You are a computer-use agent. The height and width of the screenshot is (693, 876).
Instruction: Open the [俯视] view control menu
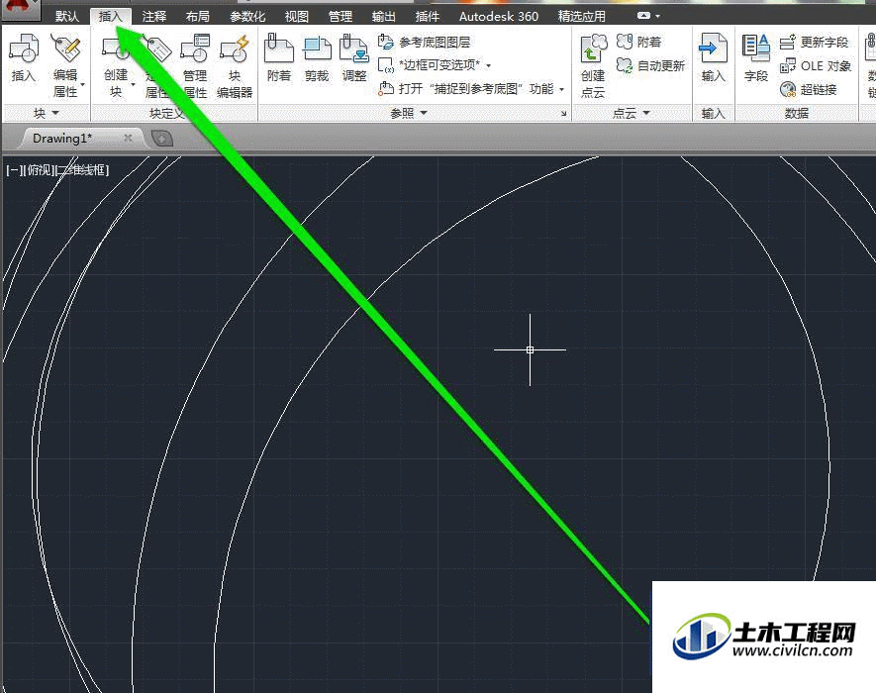tap(38, 170)
